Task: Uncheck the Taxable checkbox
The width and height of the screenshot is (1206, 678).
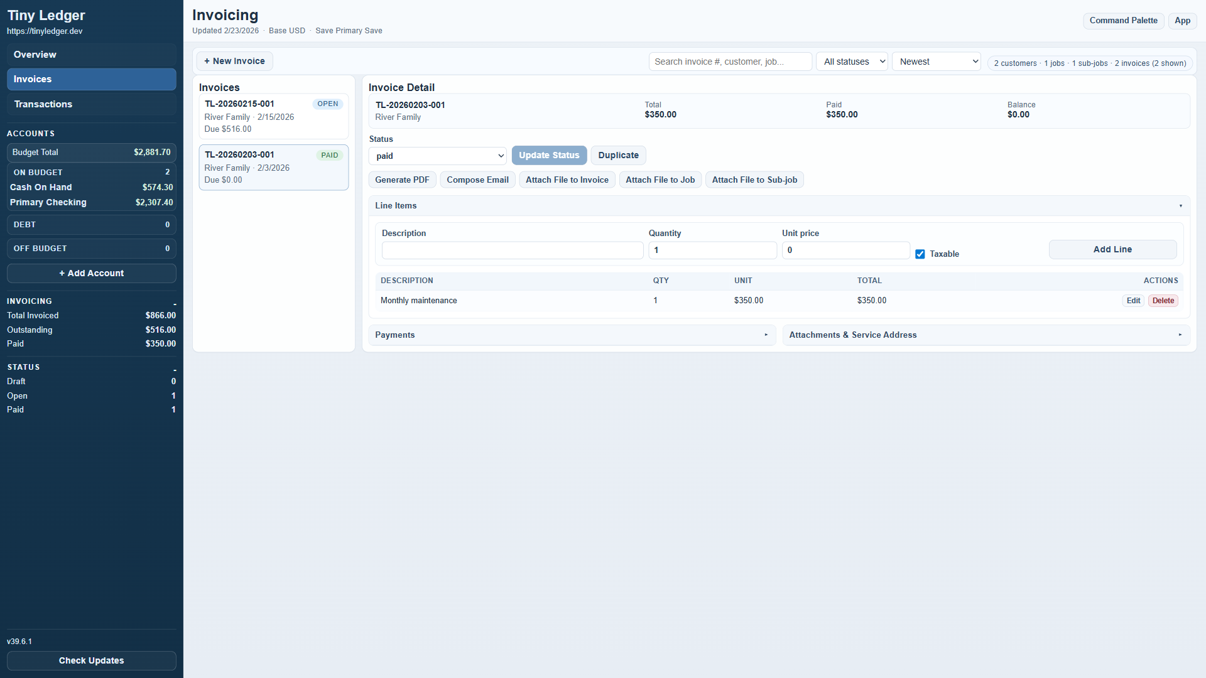Action: click(920, 254)
